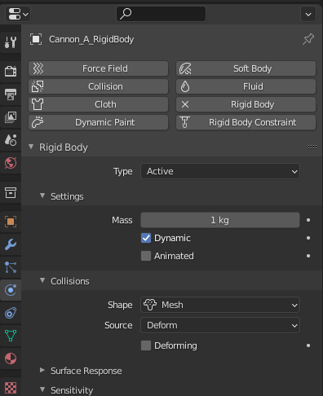Grab the Rigid Body panel drag handle

312,147
